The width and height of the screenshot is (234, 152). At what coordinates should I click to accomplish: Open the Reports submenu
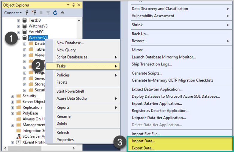pos(83,108)
